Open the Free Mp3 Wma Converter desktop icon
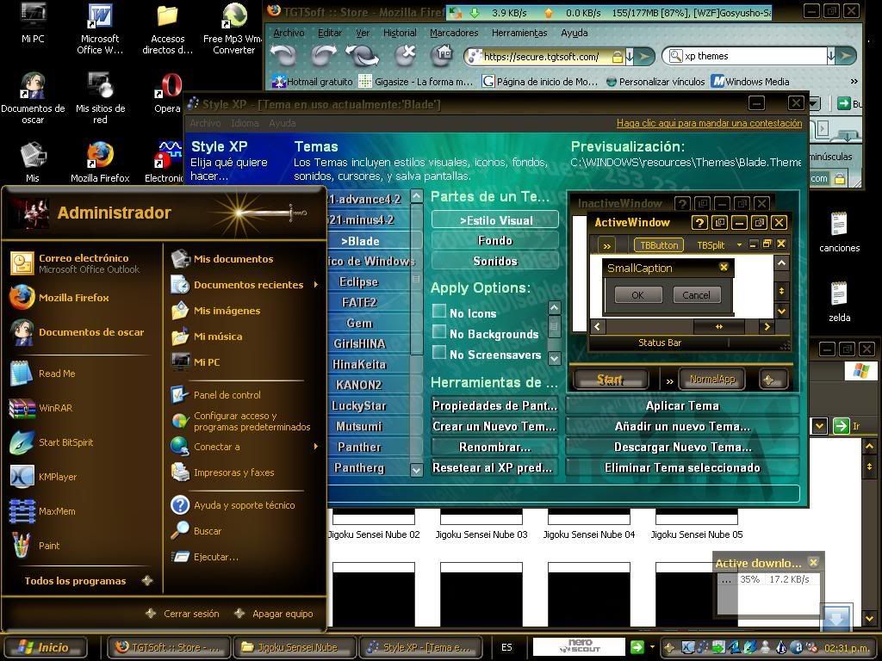Viewport: 882px width, 661px height. [x=233, y=28]
